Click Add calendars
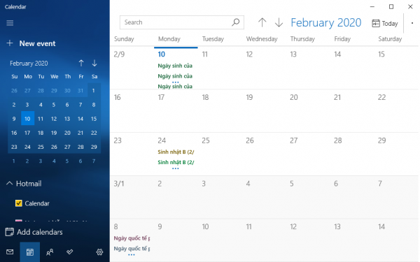 (x=34, y=232)
